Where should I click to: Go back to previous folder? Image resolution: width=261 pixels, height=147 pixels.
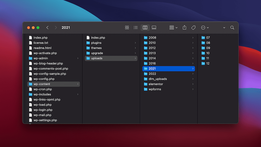click(x=48, y=28)
